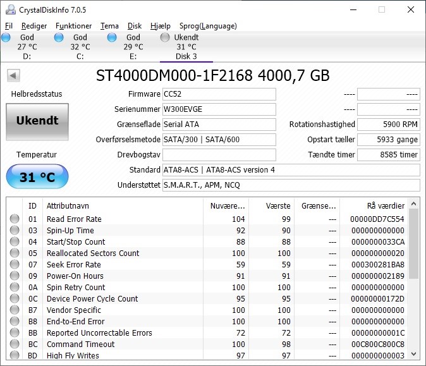Click the Nuvære... column header
This screenshot has height=366, width=426.
click(x=226, y=205)
